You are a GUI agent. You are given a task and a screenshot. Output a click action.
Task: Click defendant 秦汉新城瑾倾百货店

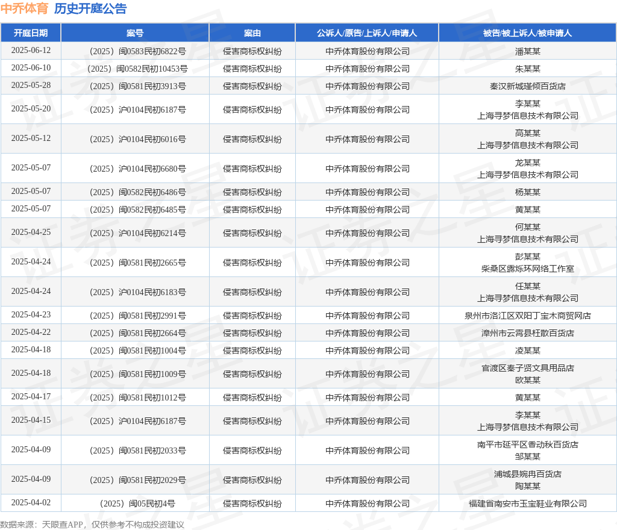tap(528, 86)
